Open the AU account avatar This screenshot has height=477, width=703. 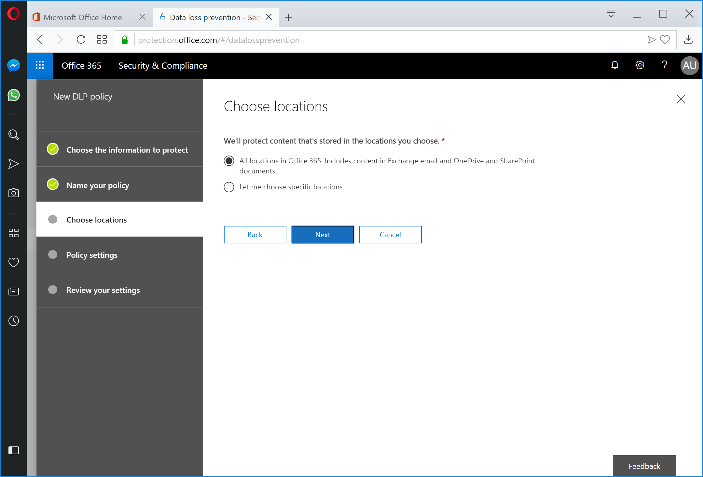pos(689,65)
